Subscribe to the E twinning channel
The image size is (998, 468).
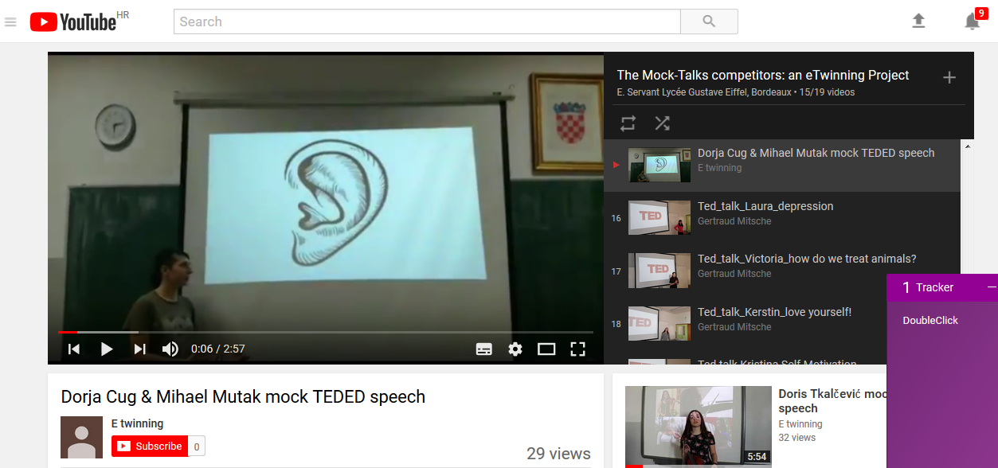click(x=150, y=447)
